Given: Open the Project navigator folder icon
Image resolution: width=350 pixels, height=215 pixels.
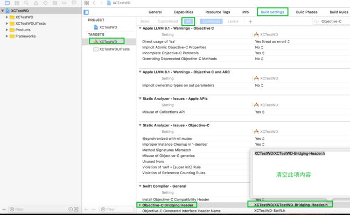Looking at the screenshot, I should [7, 3].
